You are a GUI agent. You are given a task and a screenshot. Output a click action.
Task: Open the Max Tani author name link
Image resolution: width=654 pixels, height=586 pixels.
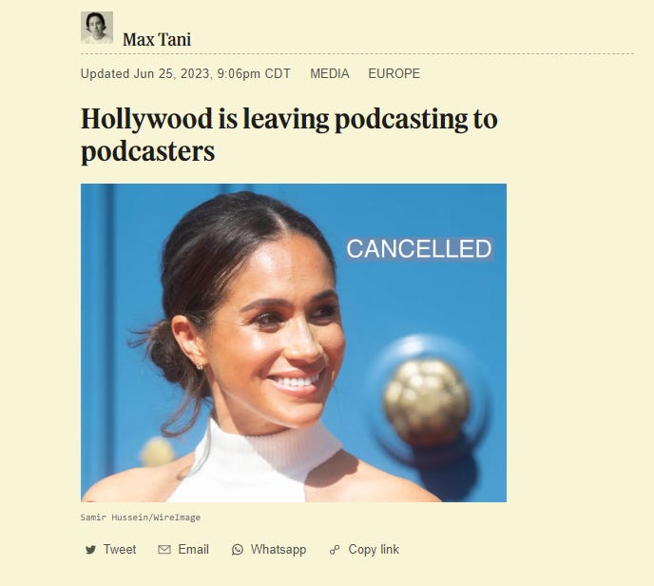click(157, 40)
